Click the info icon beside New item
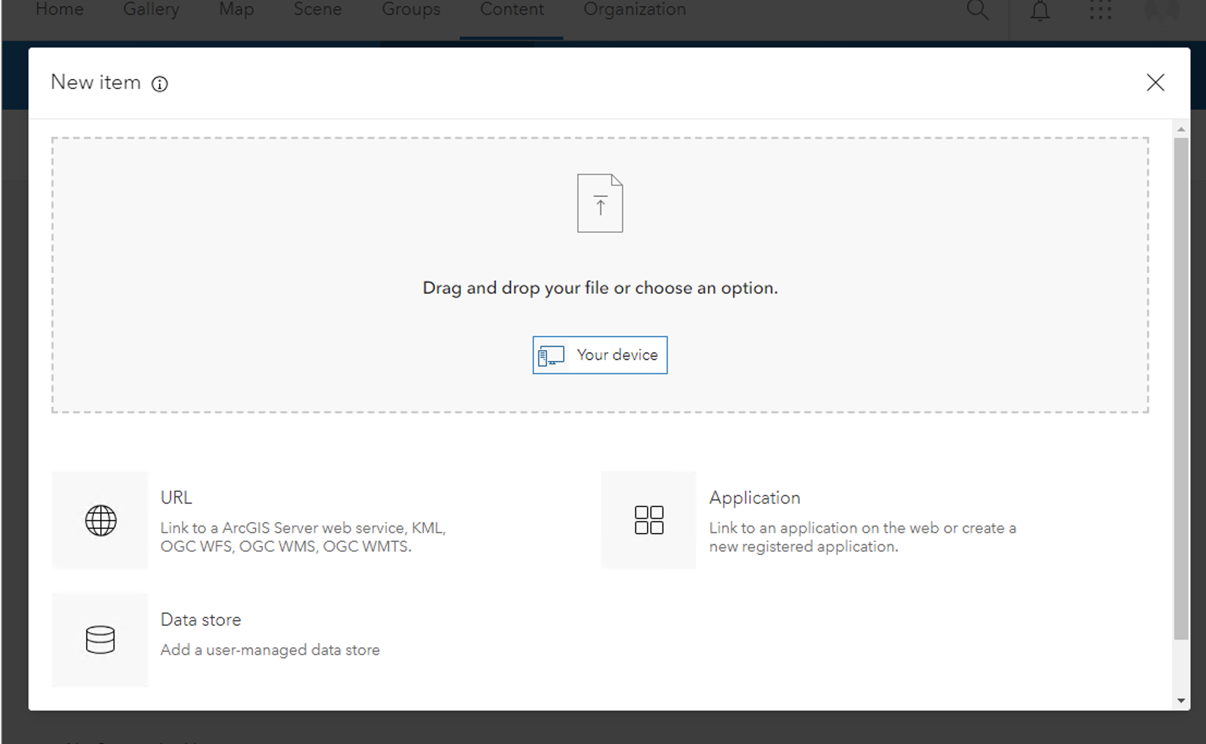This screenshot has width=1206, height=744. point(159,84)
